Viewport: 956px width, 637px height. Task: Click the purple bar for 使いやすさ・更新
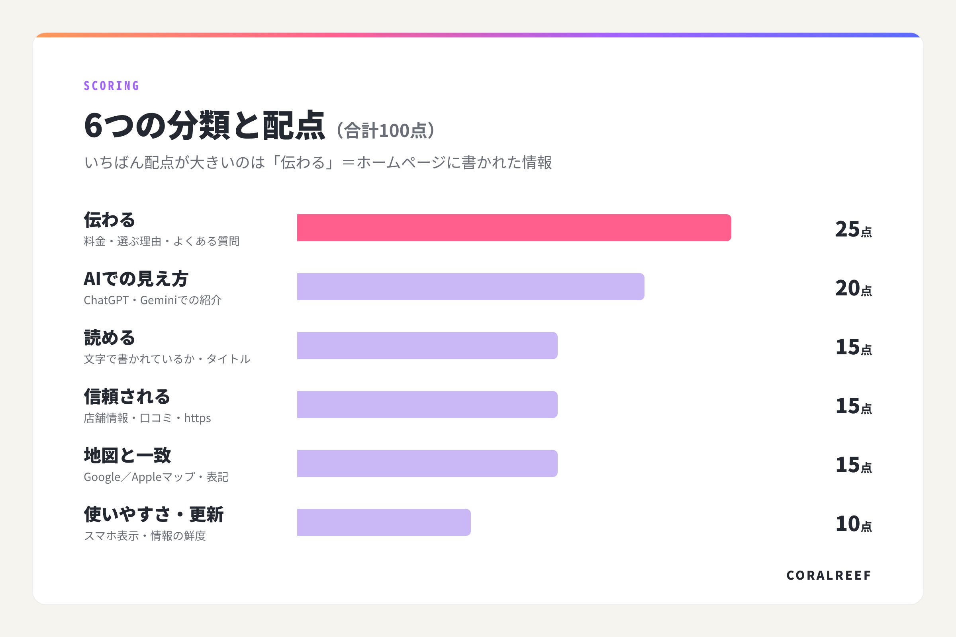click(x=384, y=522)
